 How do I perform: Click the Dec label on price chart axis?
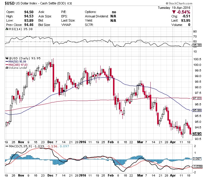pos(50,142)
